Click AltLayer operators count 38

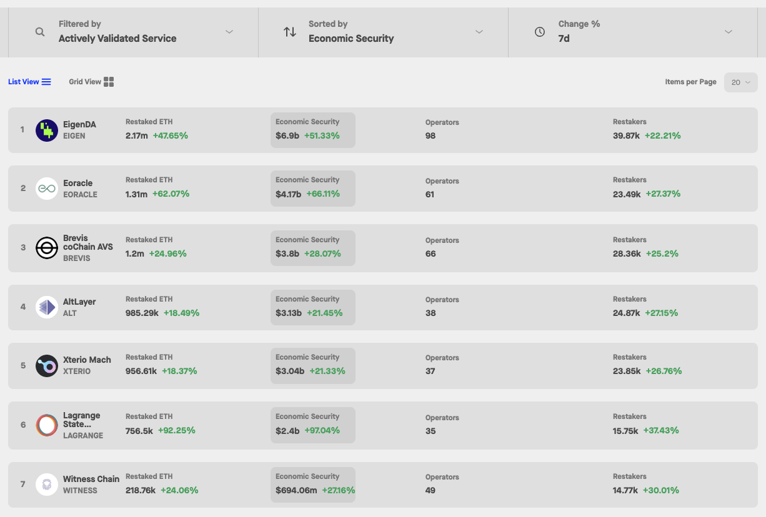(x=430, y=313)
